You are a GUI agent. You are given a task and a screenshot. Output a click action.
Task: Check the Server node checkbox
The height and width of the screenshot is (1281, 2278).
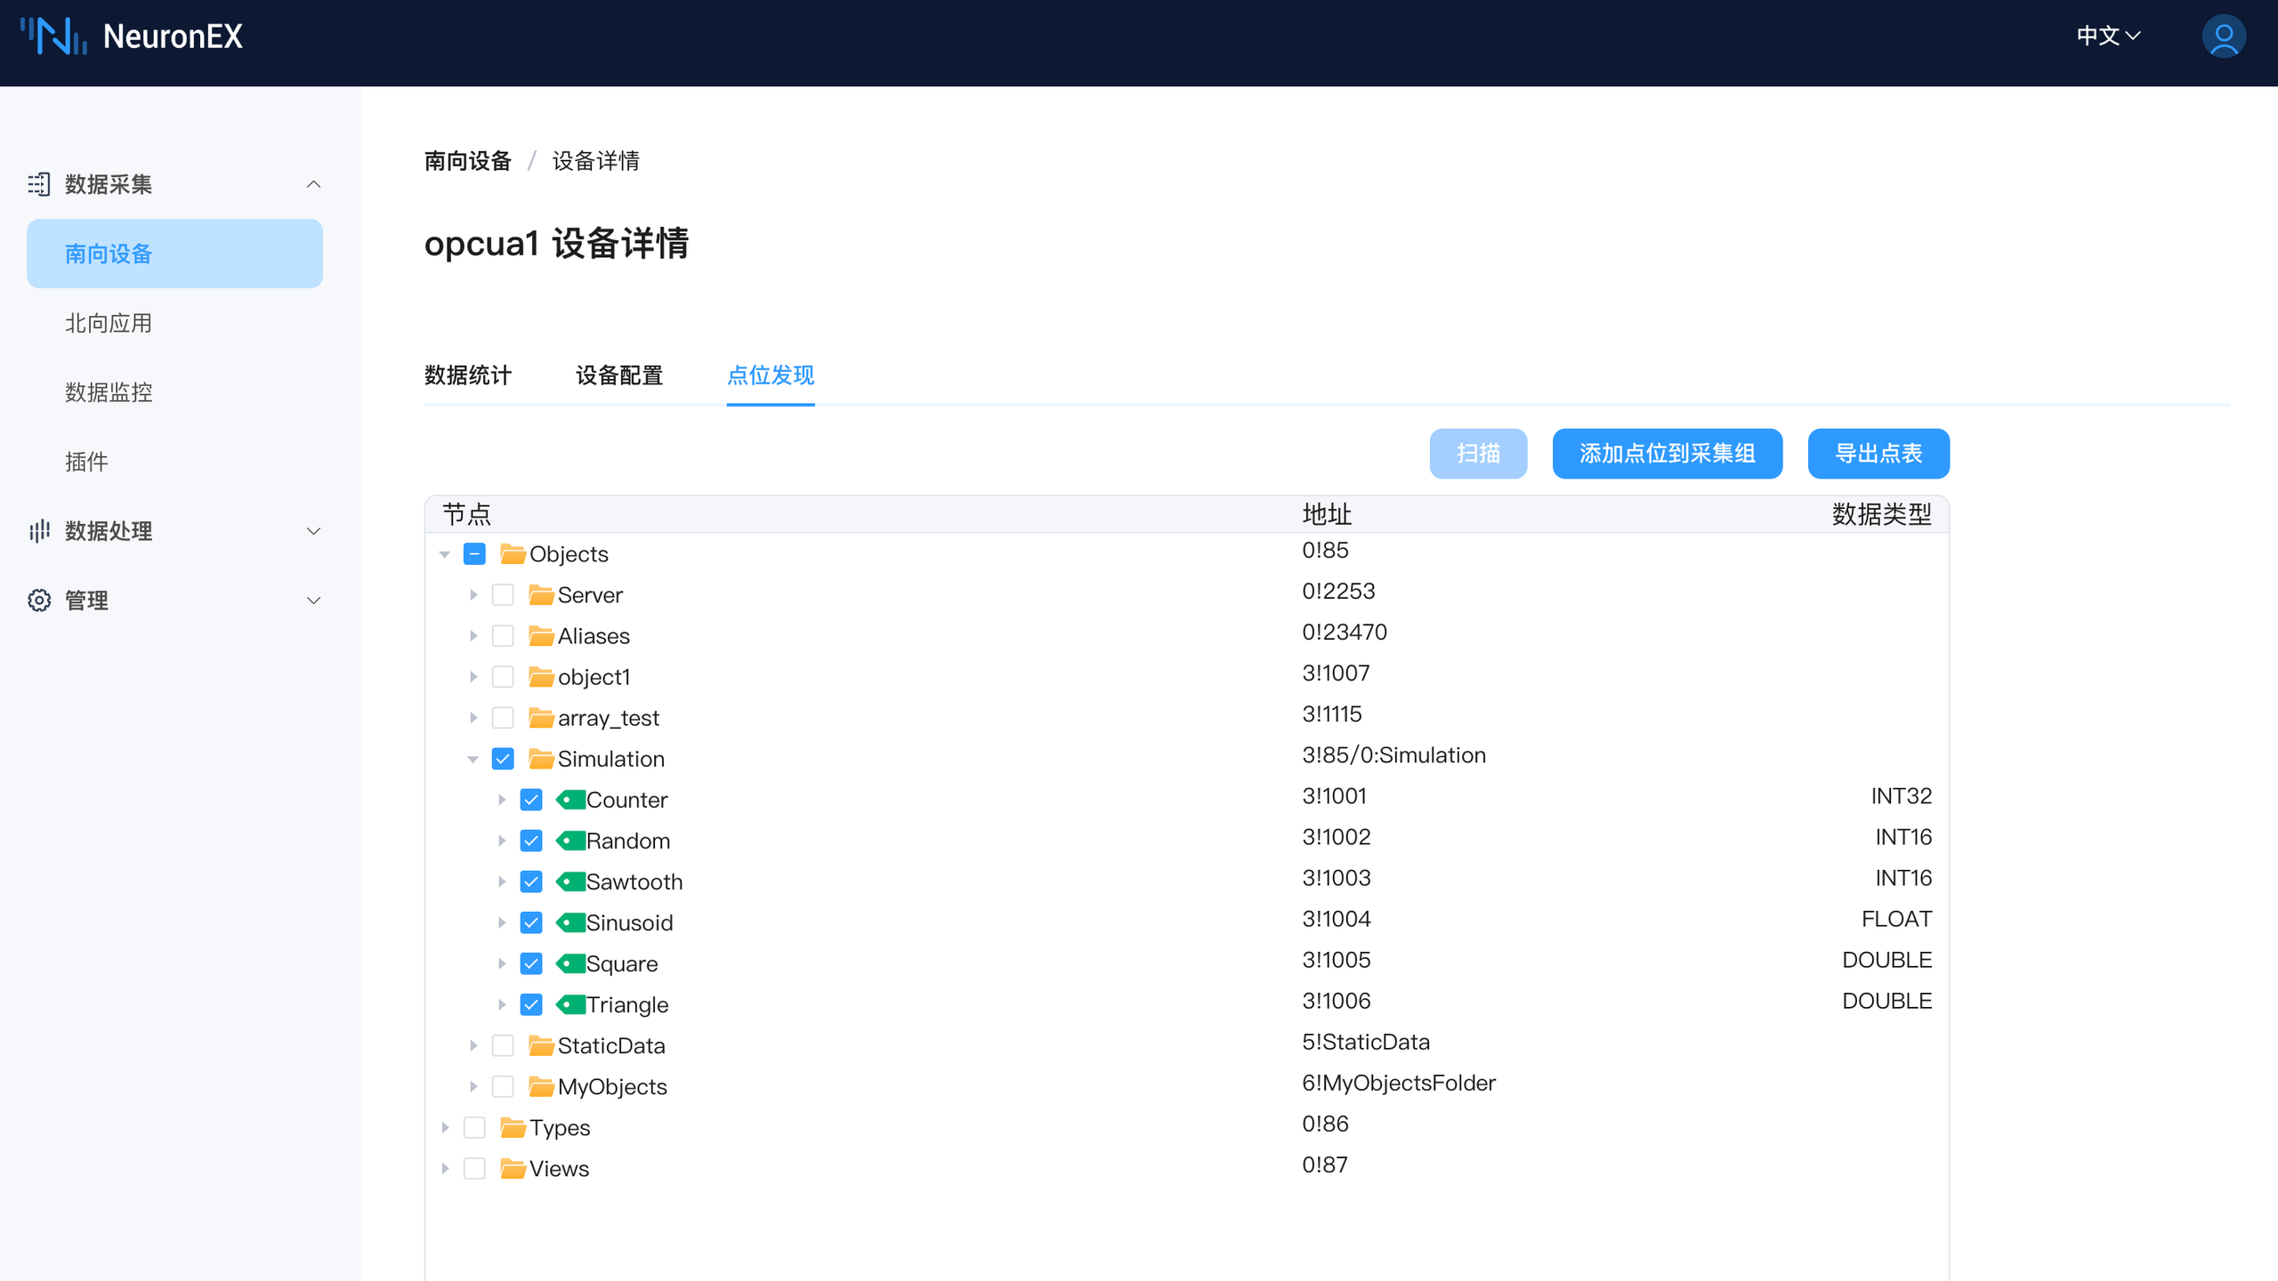(504, 594)
